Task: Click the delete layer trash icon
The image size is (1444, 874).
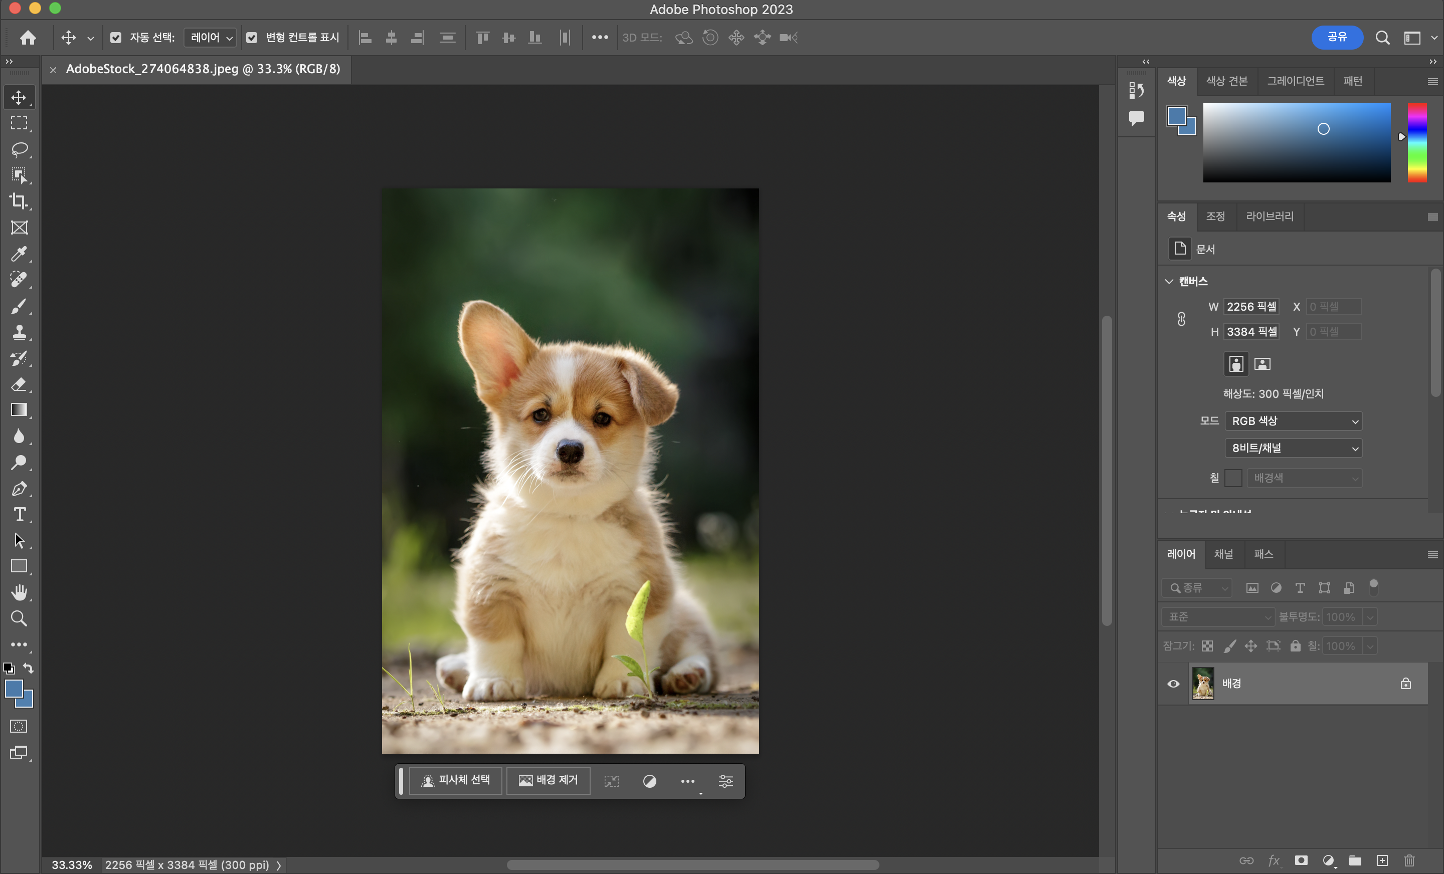Action: pos(1409,860)
